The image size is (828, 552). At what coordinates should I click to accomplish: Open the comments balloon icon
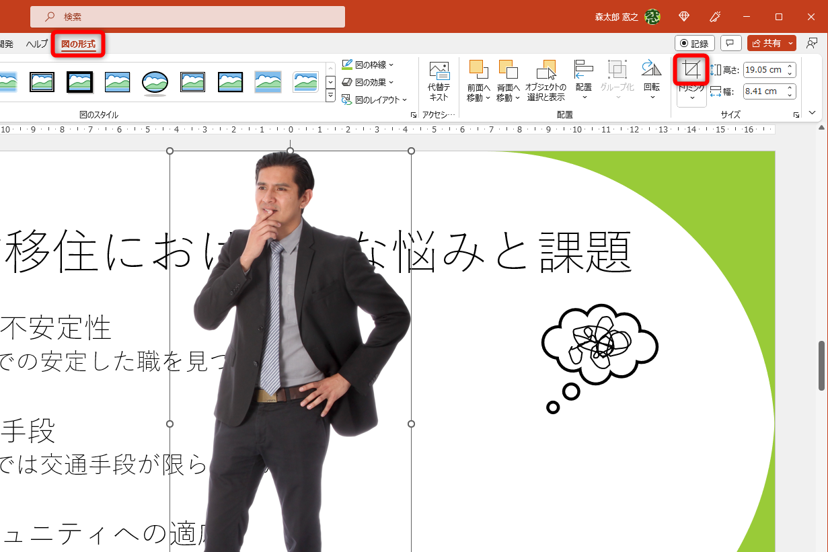click(730, 42)
